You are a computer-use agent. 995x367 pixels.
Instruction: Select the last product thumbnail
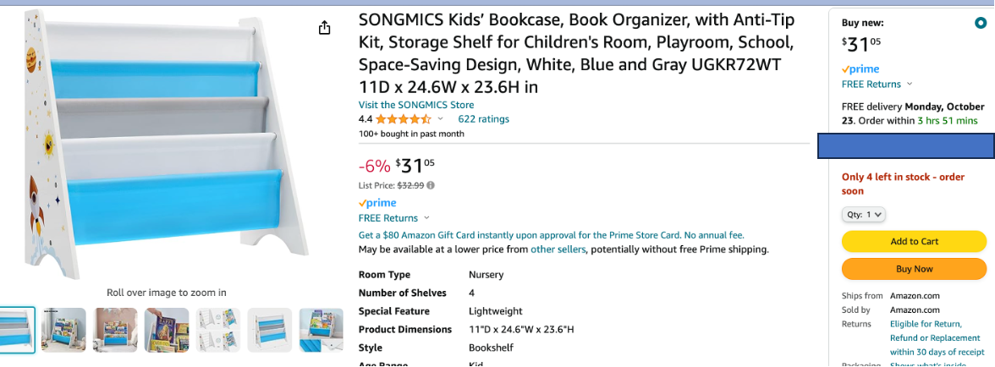(x=321, y=330)
